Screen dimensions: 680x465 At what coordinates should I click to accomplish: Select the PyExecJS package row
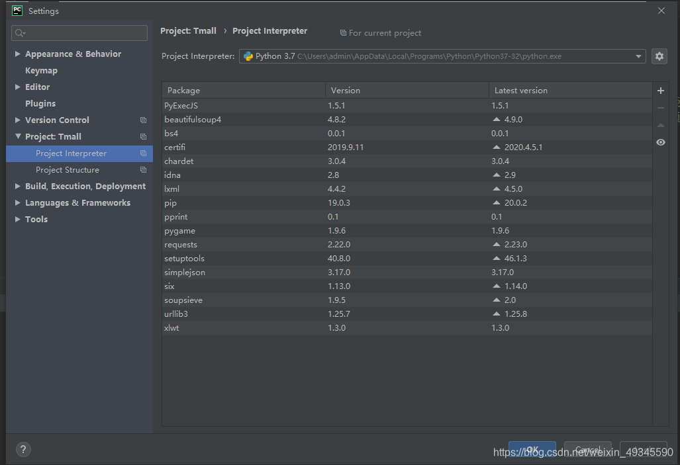pos(407,105)
